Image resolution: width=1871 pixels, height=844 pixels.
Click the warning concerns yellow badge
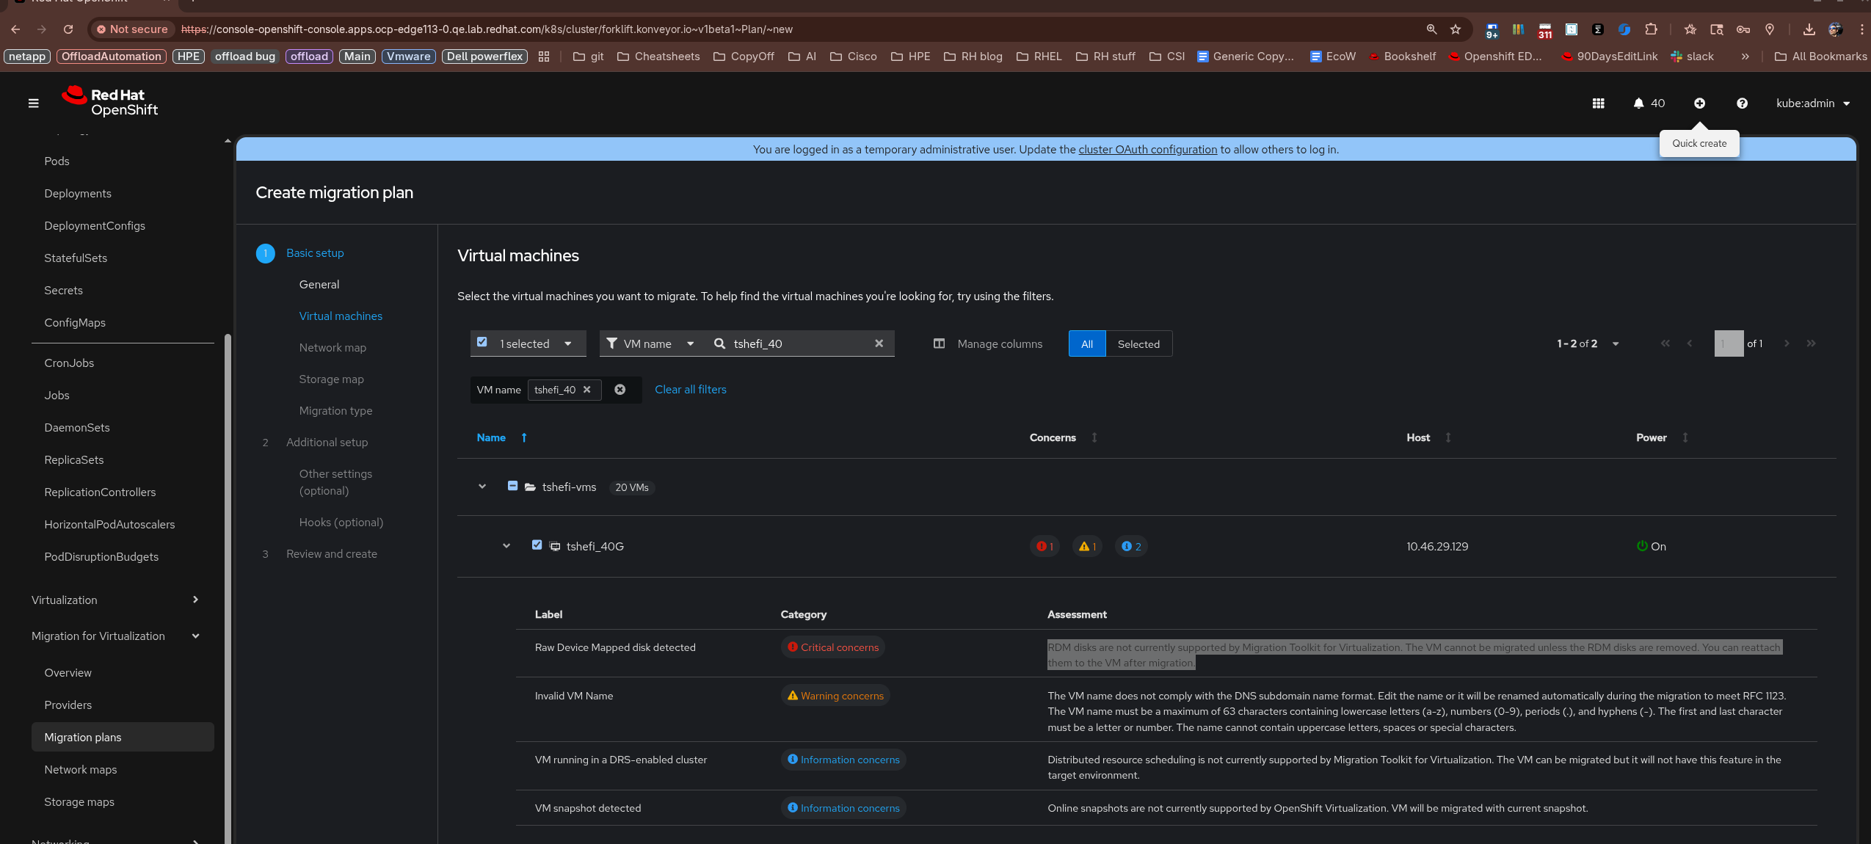(1087, 547)
